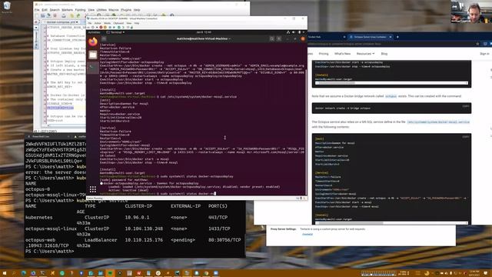
Task: Click the bottom code block horizontal scrollbar
Action: 391,223
